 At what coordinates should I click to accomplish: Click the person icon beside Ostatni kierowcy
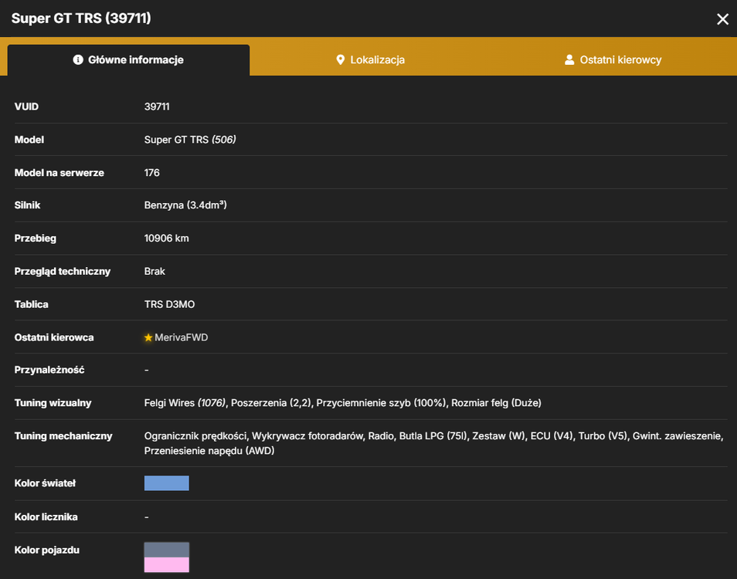point(569,59)
